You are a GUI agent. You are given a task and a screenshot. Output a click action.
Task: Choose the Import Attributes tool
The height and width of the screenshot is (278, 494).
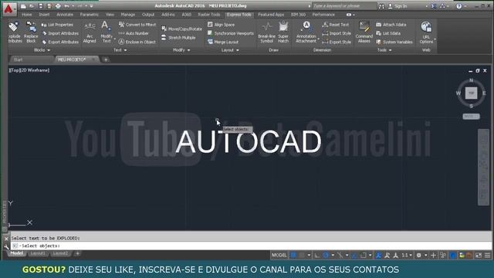(60, 33)
